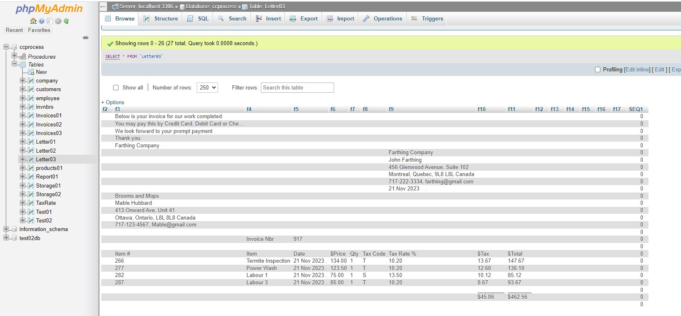Click Letter01 table icon in tree
This screenshot has width=681, height=316.
click(30, 142)
